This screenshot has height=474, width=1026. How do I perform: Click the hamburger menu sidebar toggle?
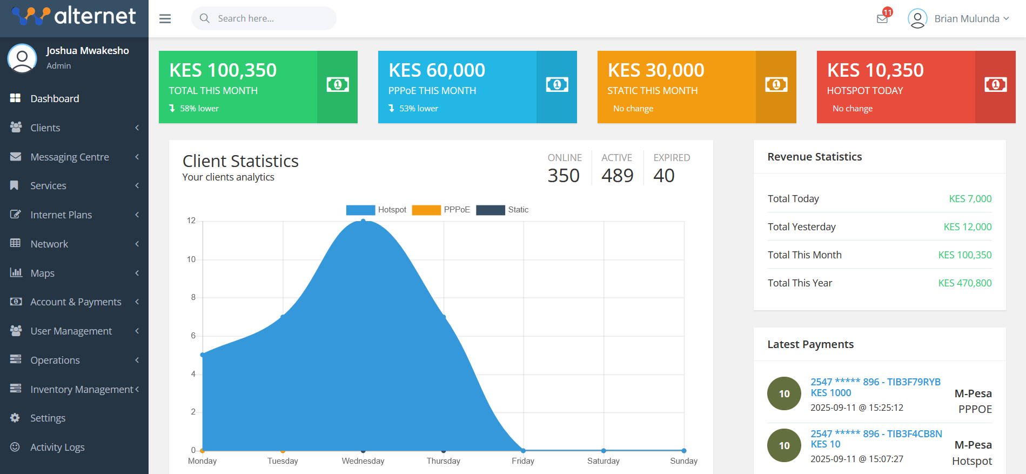click(x=165, y=19)
